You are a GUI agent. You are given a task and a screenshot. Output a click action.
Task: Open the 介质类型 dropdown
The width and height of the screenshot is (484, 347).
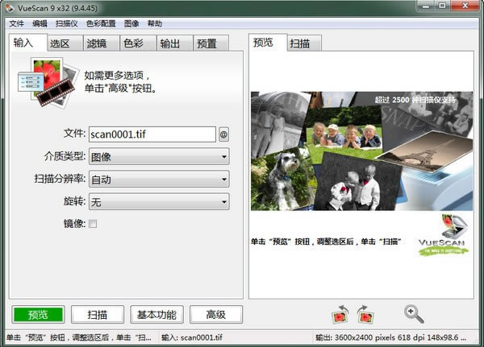tap(158, 157)
